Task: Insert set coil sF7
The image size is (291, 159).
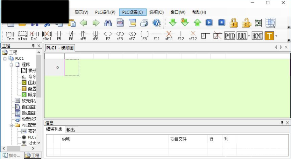Action: pos(132,36)
